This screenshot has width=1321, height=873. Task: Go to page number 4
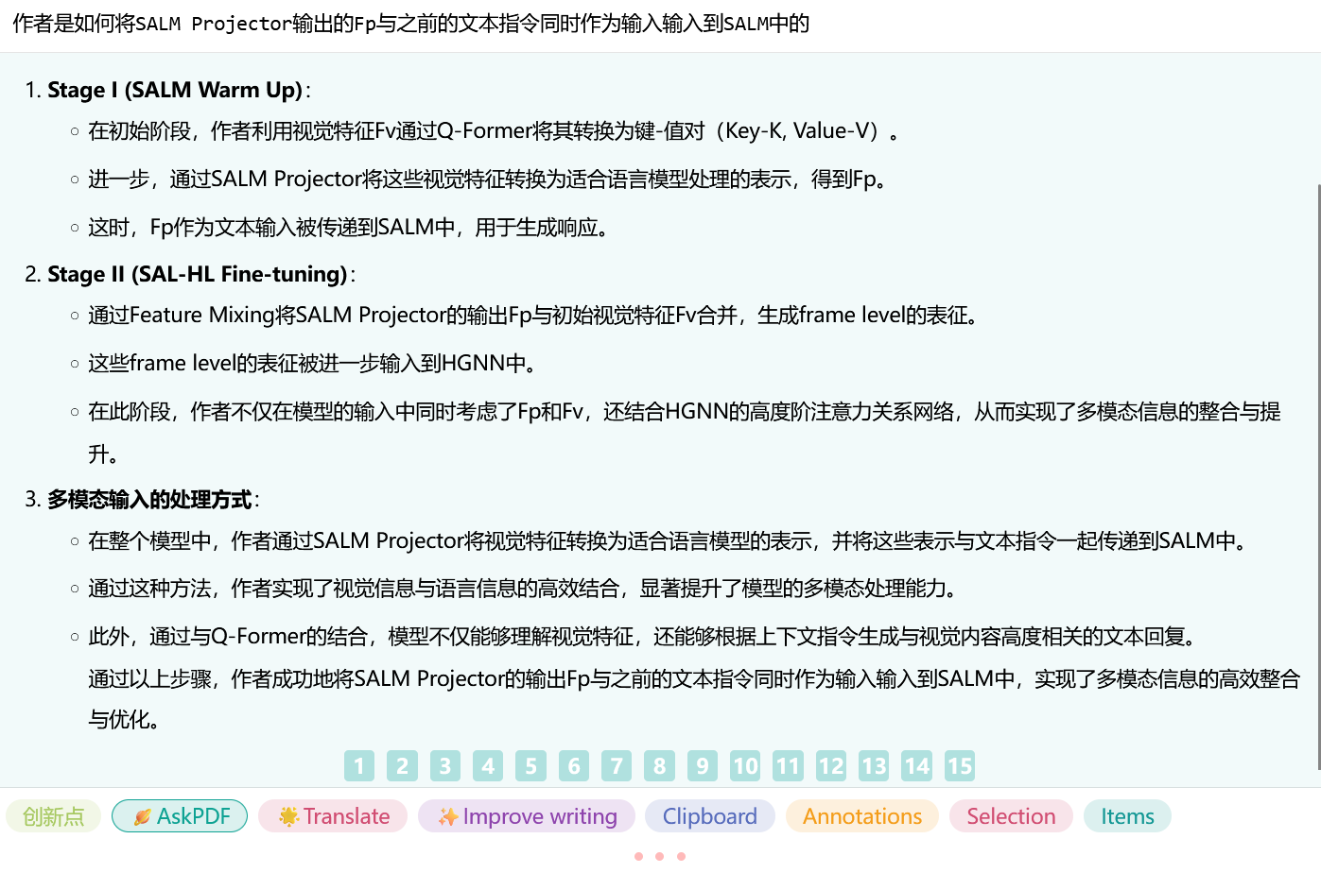[x=488, y=765]
